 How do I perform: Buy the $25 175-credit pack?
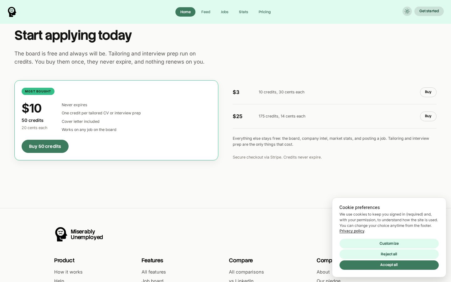[428, 116]
